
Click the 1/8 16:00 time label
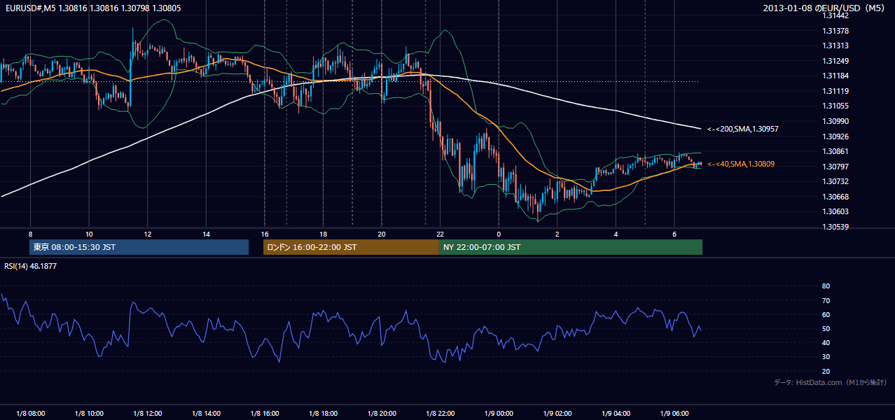point(264,414)
